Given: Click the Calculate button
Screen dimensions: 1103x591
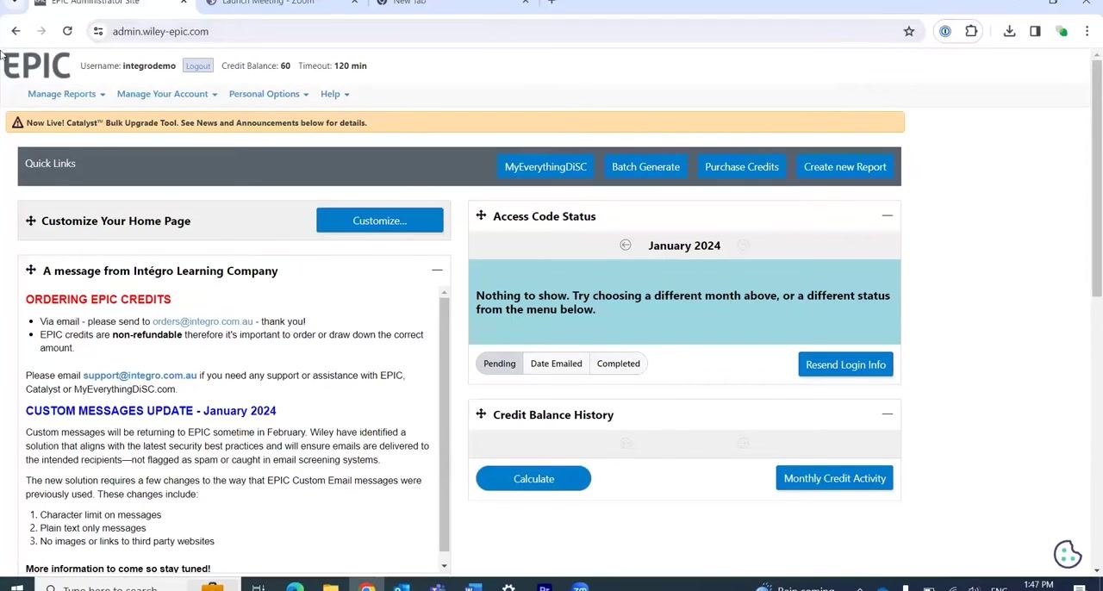Looking at the screenshot, I should [x=533, y=479].
